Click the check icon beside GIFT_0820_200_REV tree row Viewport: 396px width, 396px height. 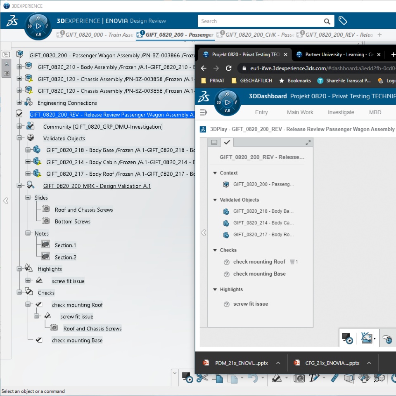[19, 114]
